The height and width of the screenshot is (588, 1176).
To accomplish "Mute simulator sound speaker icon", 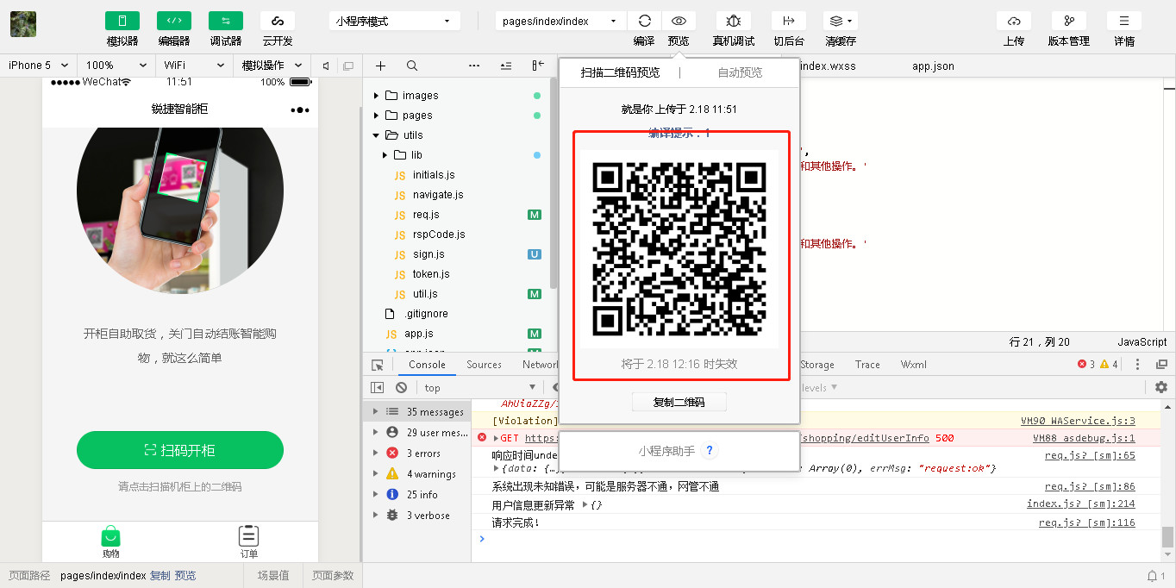I will (326, 66).
